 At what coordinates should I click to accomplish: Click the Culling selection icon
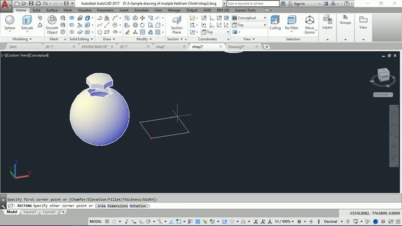point(275,23)
